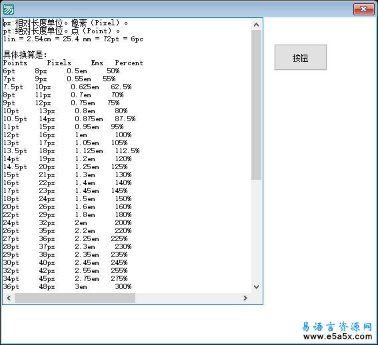
Task: Click the '0.95em' value
Action: [x=87, y=127]
